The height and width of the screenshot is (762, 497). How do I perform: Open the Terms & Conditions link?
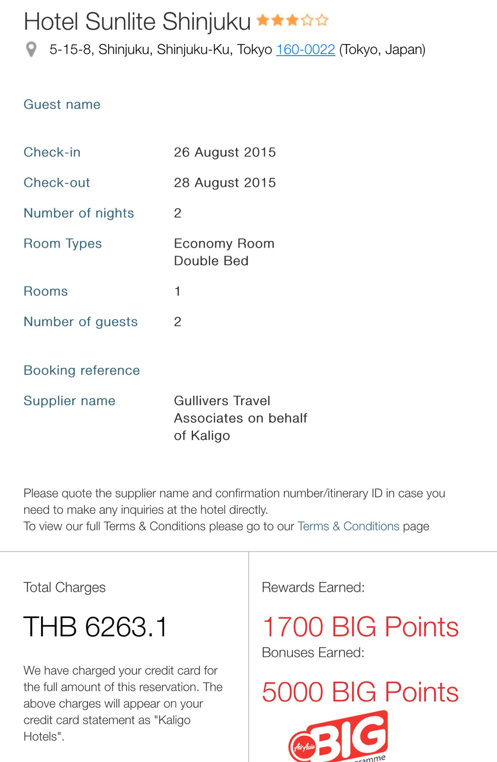point(348,526)
